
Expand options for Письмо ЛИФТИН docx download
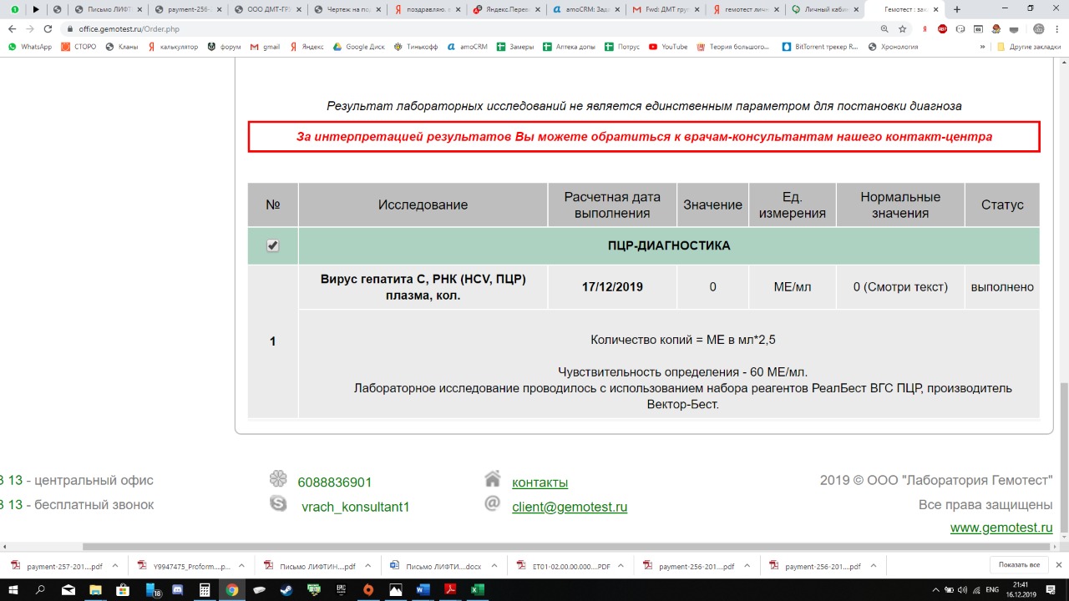coord(494,566)
